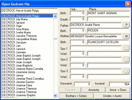Click the scroll up arrow in name list
The image size is (132, 100).
click(x=55, y=16)
